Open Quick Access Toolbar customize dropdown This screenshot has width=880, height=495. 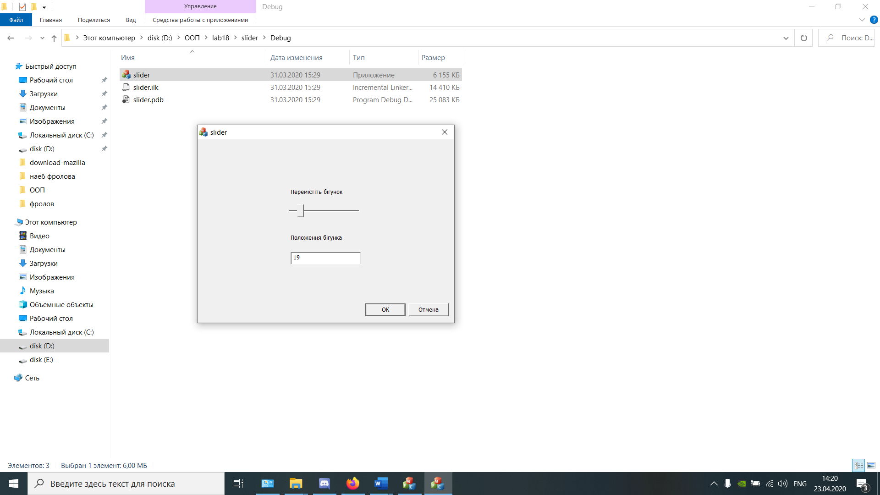[x=44, y=7]
